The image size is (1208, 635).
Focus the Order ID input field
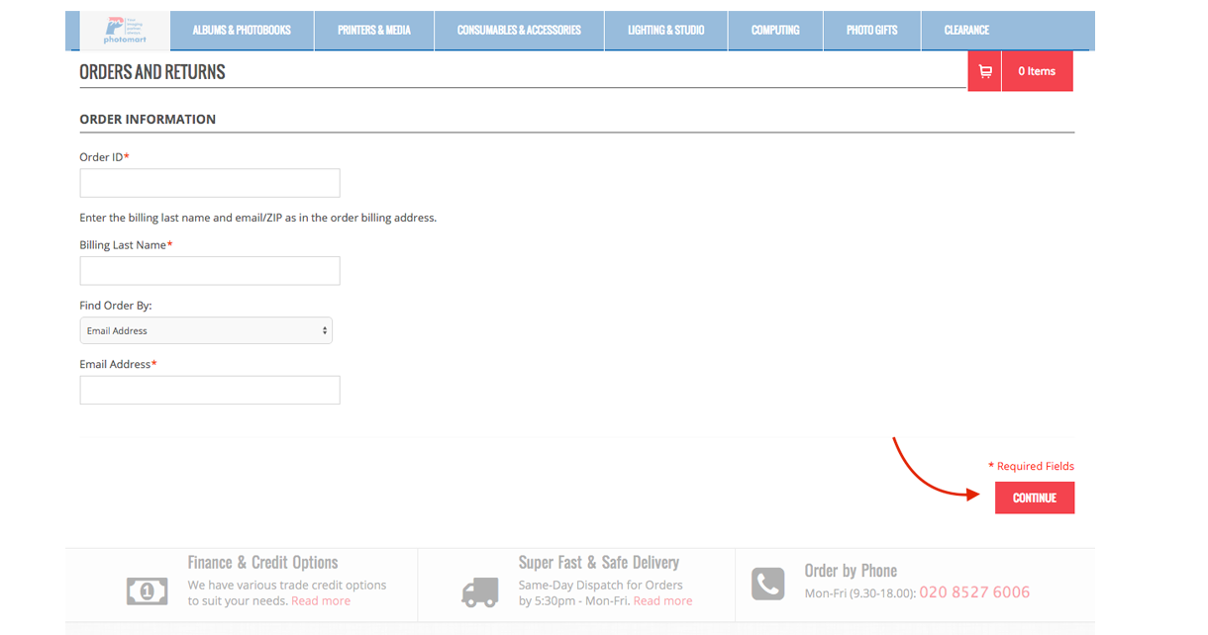click(210, 183)
